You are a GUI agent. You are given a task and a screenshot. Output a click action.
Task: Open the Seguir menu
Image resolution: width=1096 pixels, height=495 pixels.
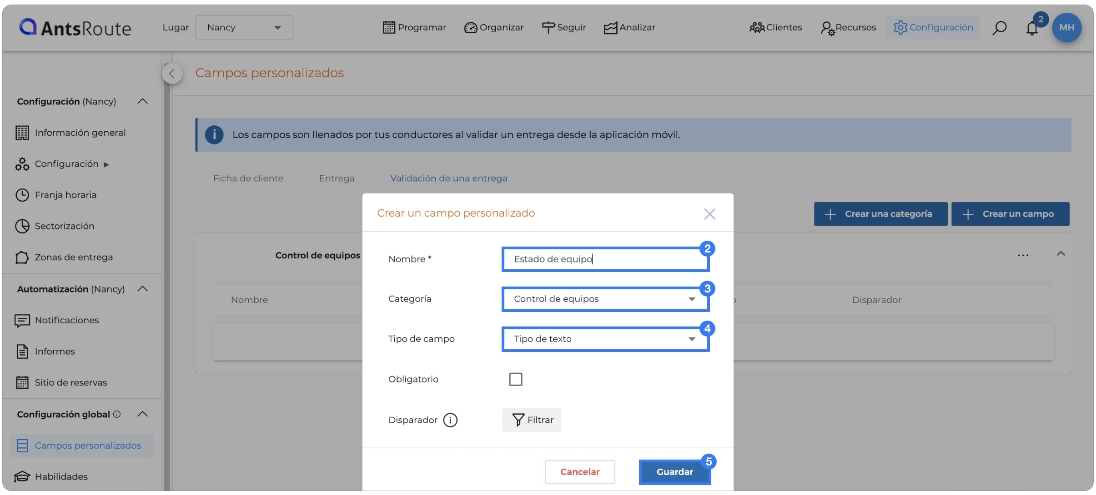pos(564,27)
